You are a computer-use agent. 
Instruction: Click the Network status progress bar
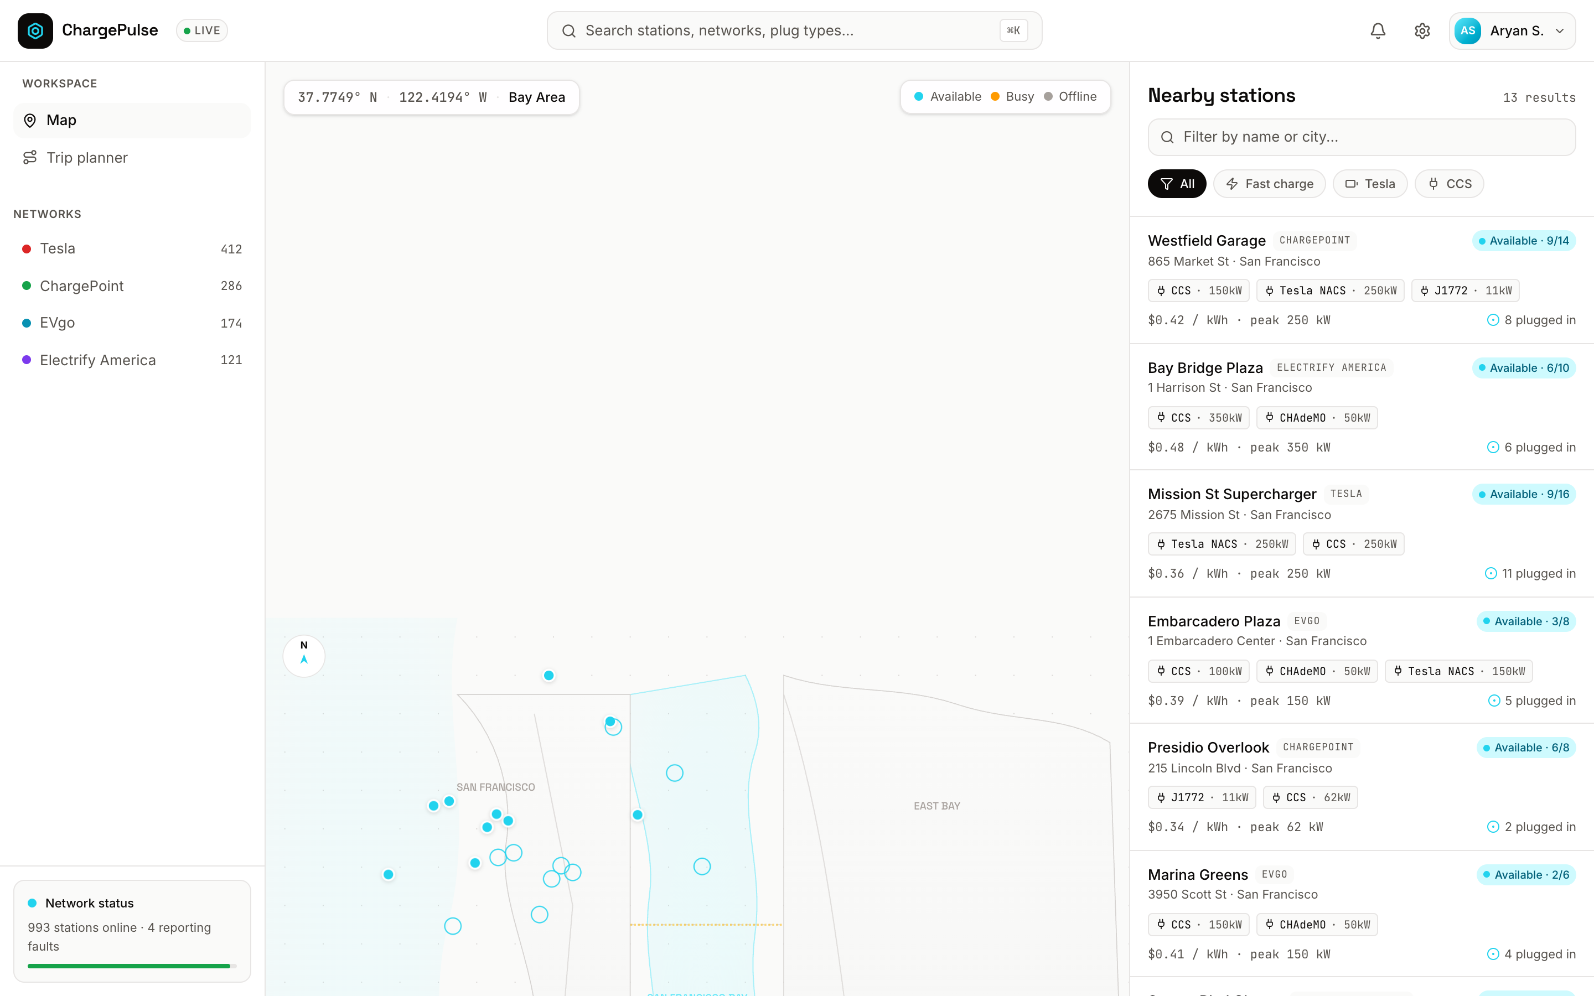(132, 966)
